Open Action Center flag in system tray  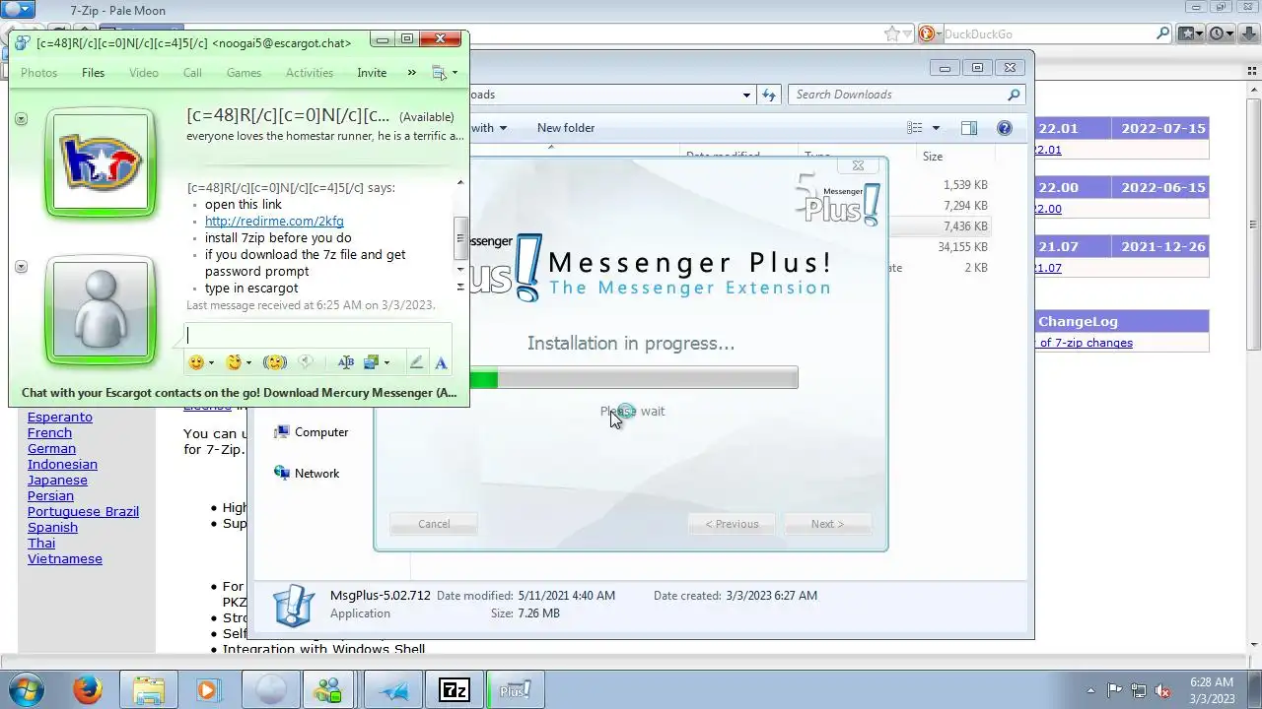click(x=1115, y=690)
